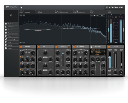The width and height of the screenshot is (128, 103).
Task: Click the Attack knob in Dynamics
Action: [x=58, y=59]
